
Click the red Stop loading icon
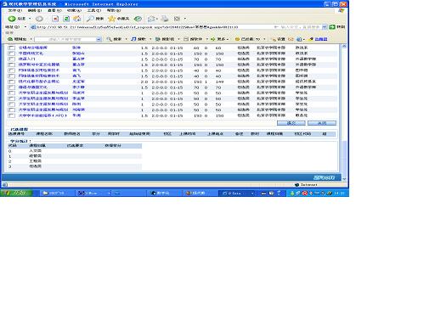tap(55, 19)
